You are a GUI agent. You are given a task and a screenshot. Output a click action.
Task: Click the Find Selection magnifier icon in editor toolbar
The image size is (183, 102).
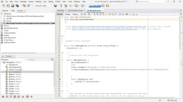click(94, 14)
